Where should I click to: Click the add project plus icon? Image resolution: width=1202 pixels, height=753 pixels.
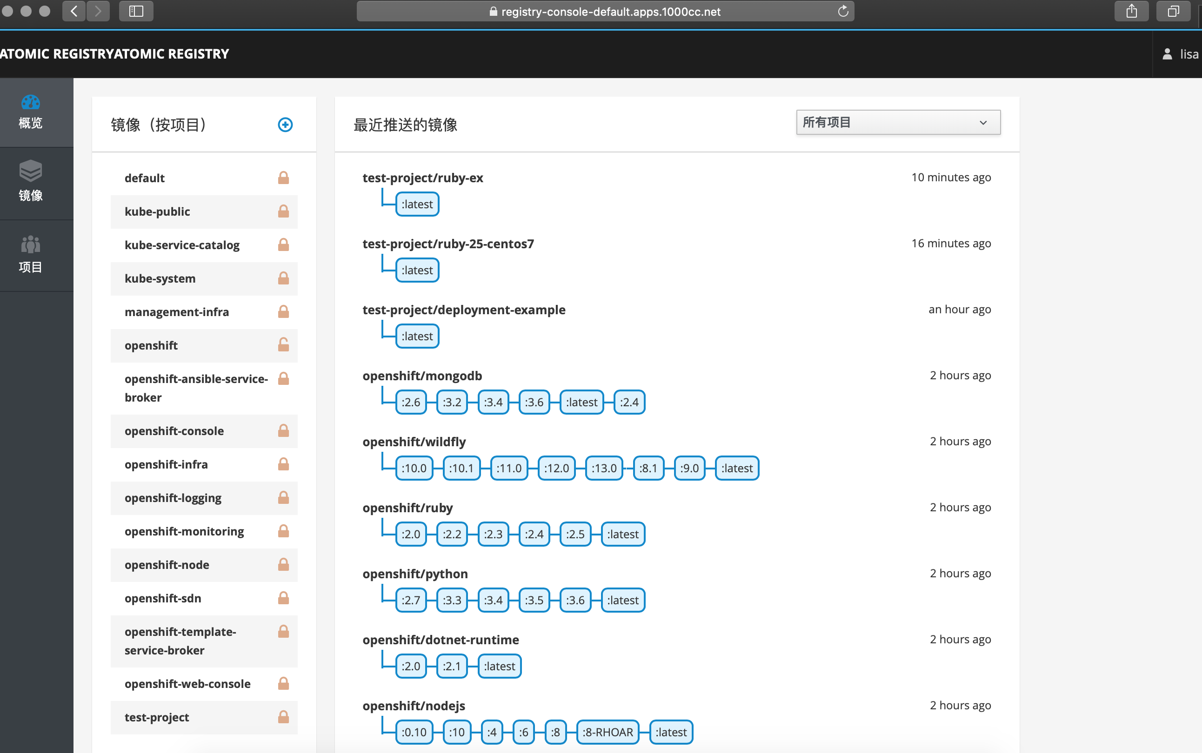(285, 125)
